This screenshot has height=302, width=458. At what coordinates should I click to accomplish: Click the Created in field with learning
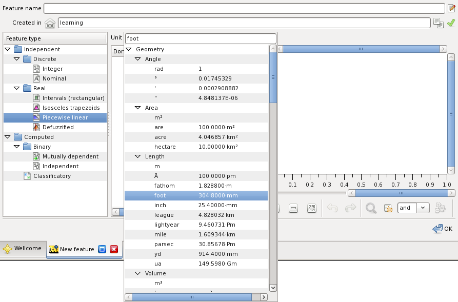point(244,23)
